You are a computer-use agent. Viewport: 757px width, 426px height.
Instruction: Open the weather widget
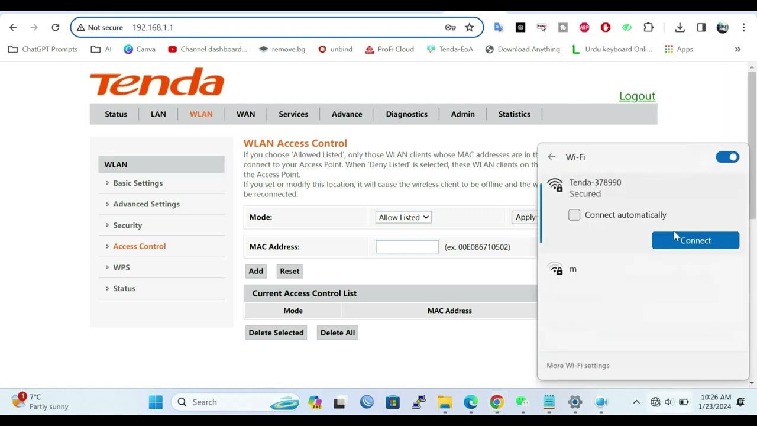(40, 402)
